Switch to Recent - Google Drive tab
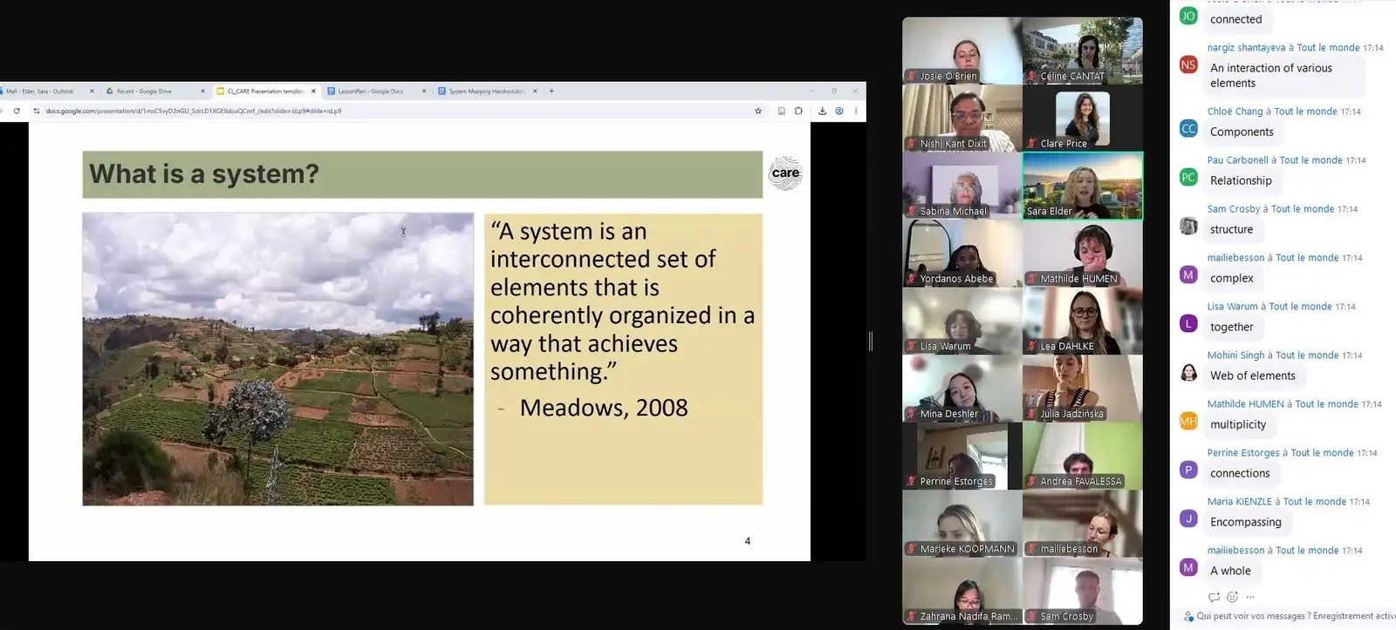Viewport: 1396px width, 630px height. pos(145,91)
